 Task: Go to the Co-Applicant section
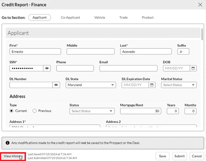(70, 17)
